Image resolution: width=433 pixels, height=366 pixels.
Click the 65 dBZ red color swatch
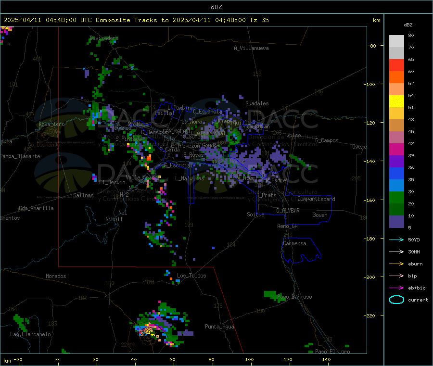point(396,65)
